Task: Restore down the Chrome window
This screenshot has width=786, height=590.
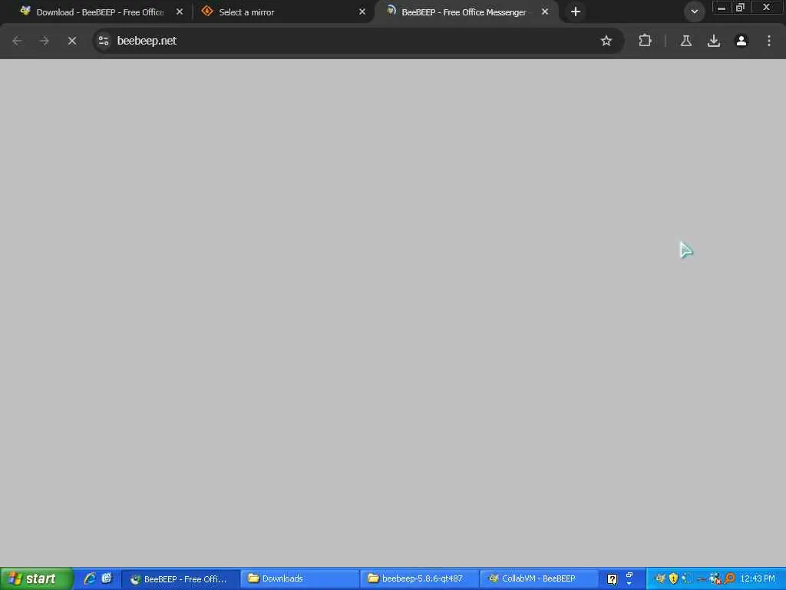Action: pyautogui.click(x=741, y=8)
